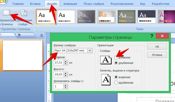Apply the first highlighted Office theme thumbnail
Image resolution: width=175 pixels, height=102 pixels.
[x=46, y=17]
